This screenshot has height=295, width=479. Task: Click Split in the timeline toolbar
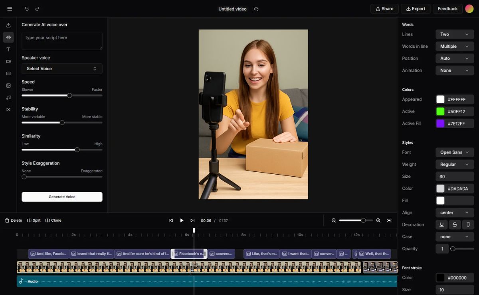pos(34,220)
